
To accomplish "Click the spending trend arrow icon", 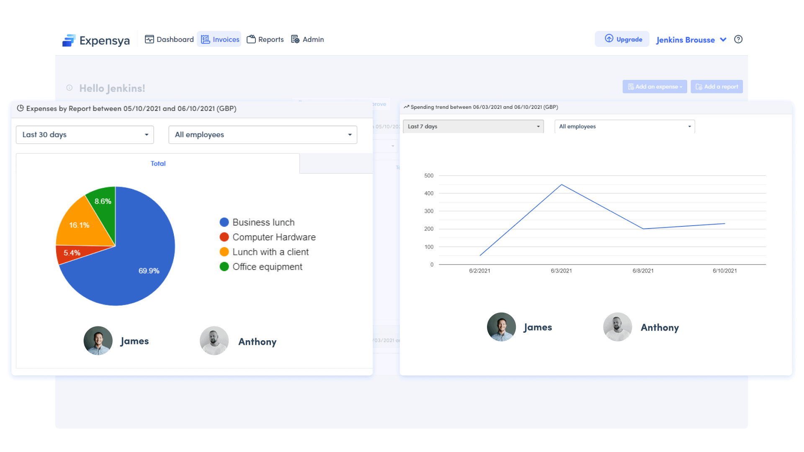I will pos(406,107).
